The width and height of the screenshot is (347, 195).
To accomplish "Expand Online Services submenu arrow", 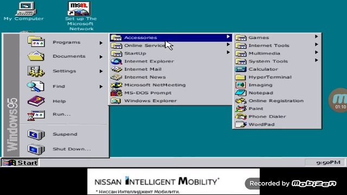I will pos(228,44).
